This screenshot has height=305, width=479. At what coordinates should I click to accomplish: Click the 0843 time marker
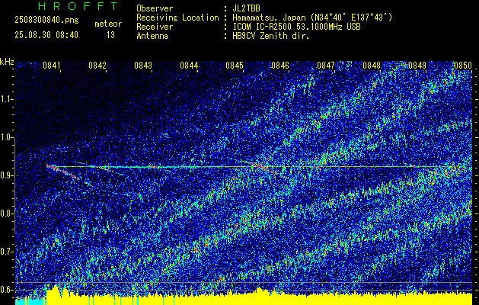(143, 66)
